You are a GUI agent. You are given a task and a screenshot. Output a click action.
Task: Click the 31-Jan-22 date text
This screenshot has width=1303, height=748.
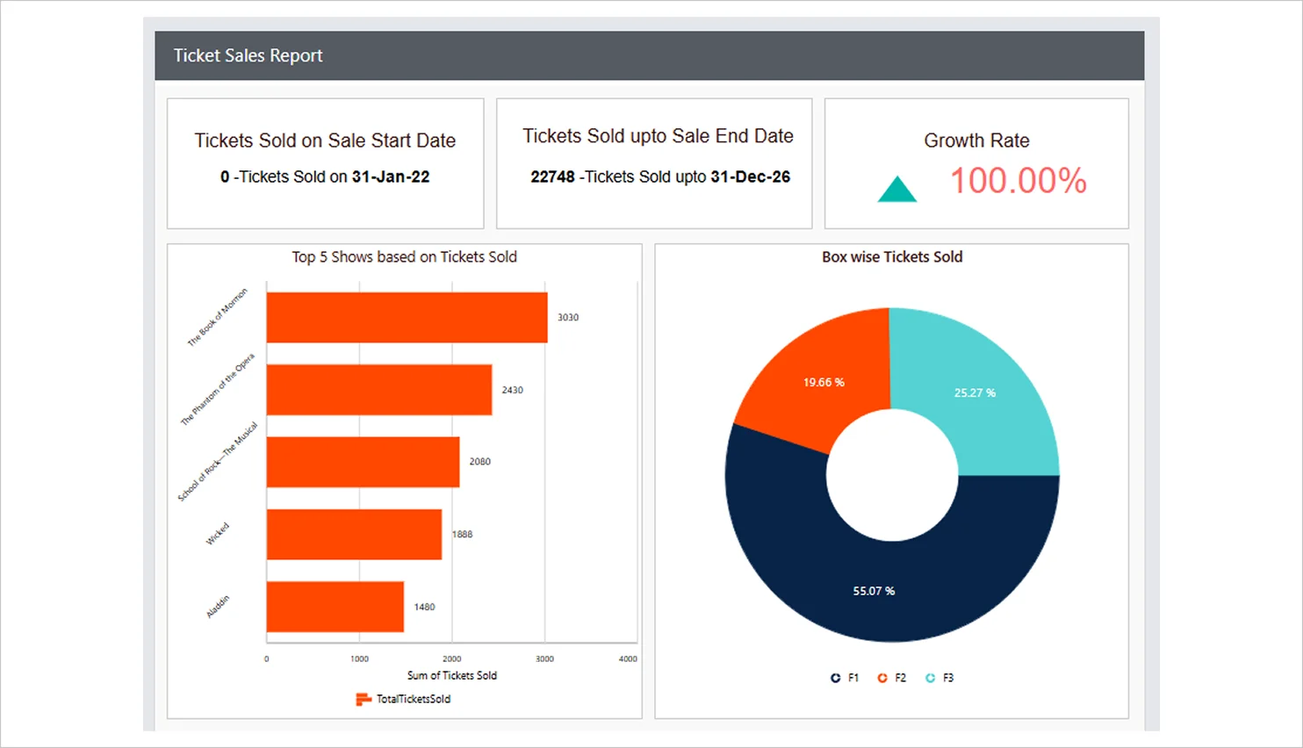click(391, 176)
